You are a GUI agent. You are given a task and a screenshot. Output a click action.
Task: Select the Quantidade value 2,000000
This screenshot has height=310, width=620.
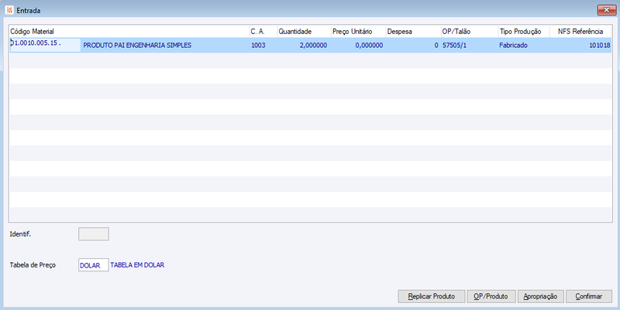coord(313,46)
